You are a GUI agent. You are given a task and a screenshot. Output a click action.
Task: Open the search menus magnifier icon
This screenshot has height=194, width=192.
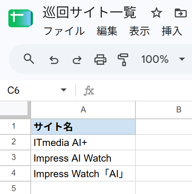tap(29, 59)
